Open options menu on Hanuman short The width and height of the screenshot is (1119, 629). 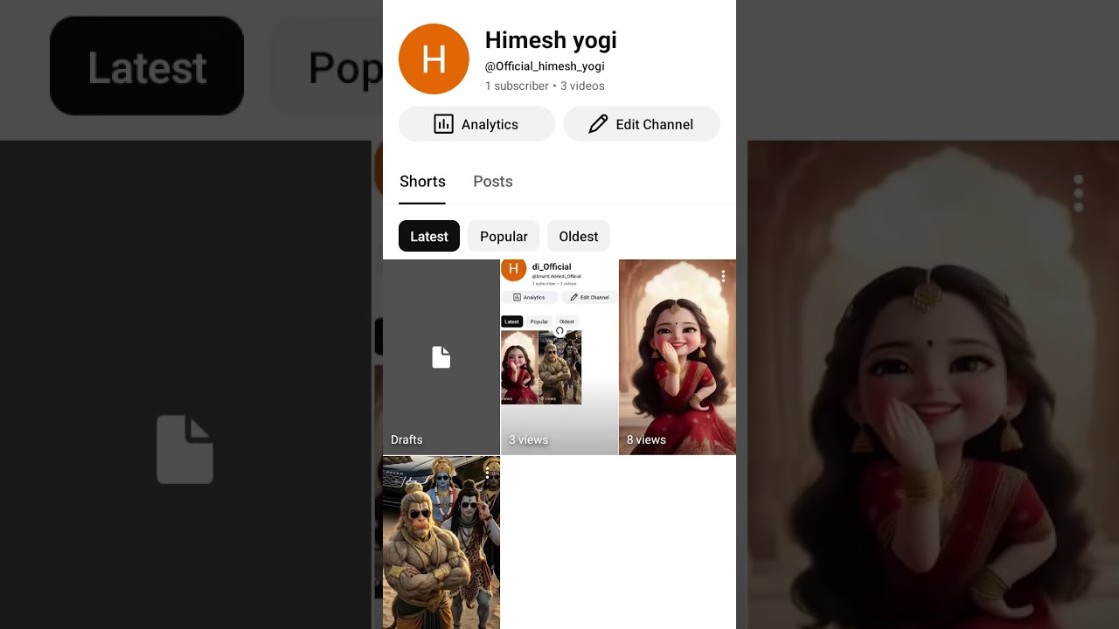[x=488, y=473]
